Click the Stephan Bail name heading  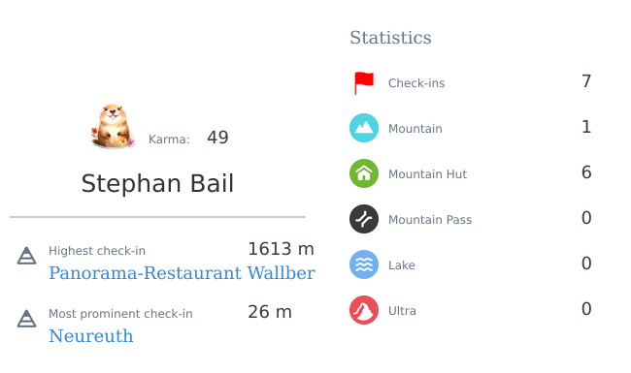157,183
